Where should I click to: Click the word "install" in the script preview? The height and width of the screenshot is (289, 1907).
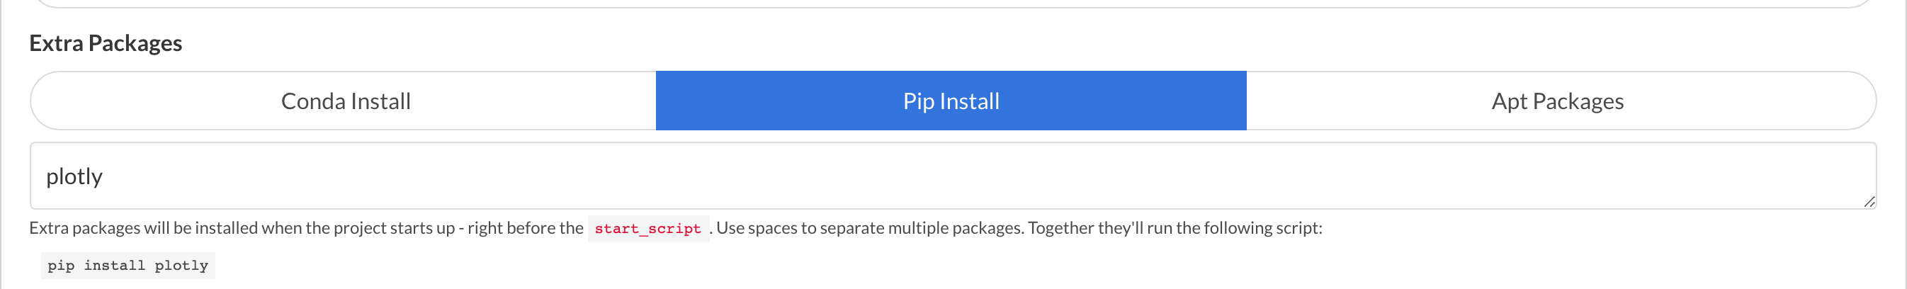tap(114, 266)
